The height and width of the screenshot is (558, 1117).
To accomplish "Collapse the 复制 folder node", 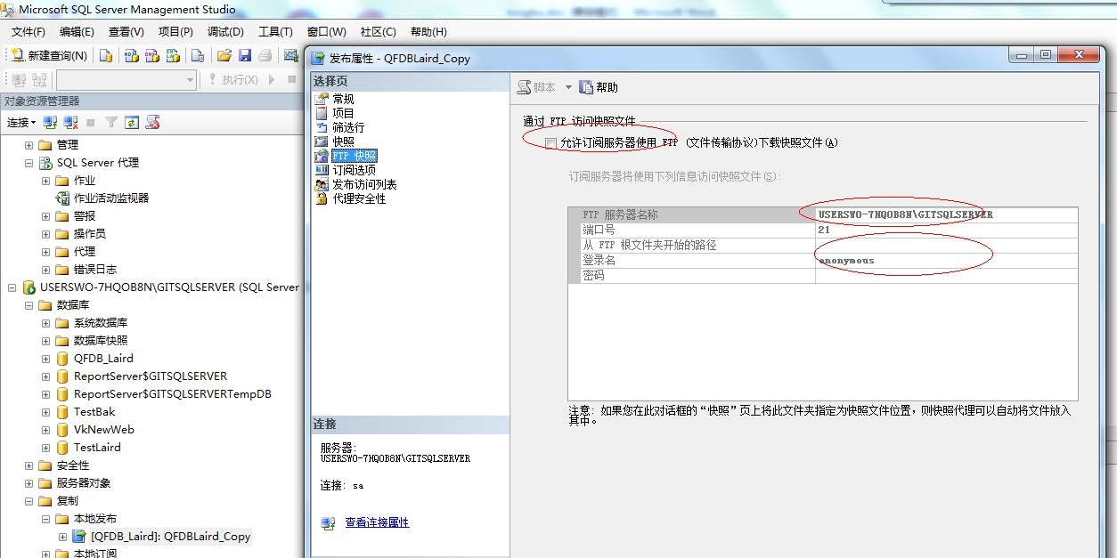I will [x=29, y=501].
